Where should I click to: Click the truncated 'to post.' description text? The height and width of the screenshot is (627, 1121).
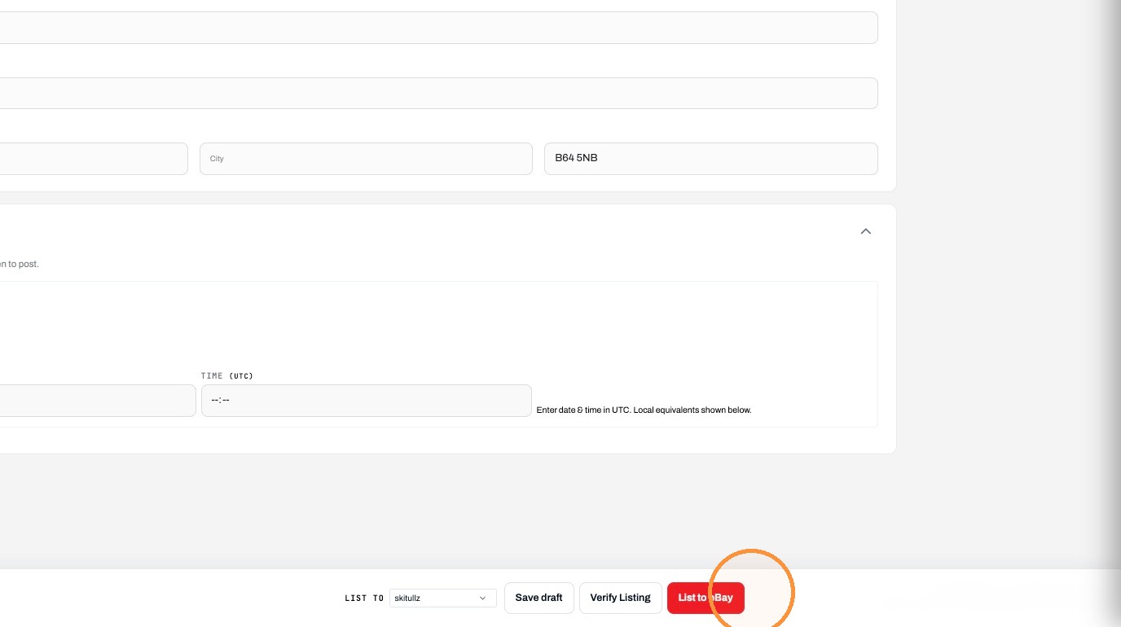tap(20, 264)
